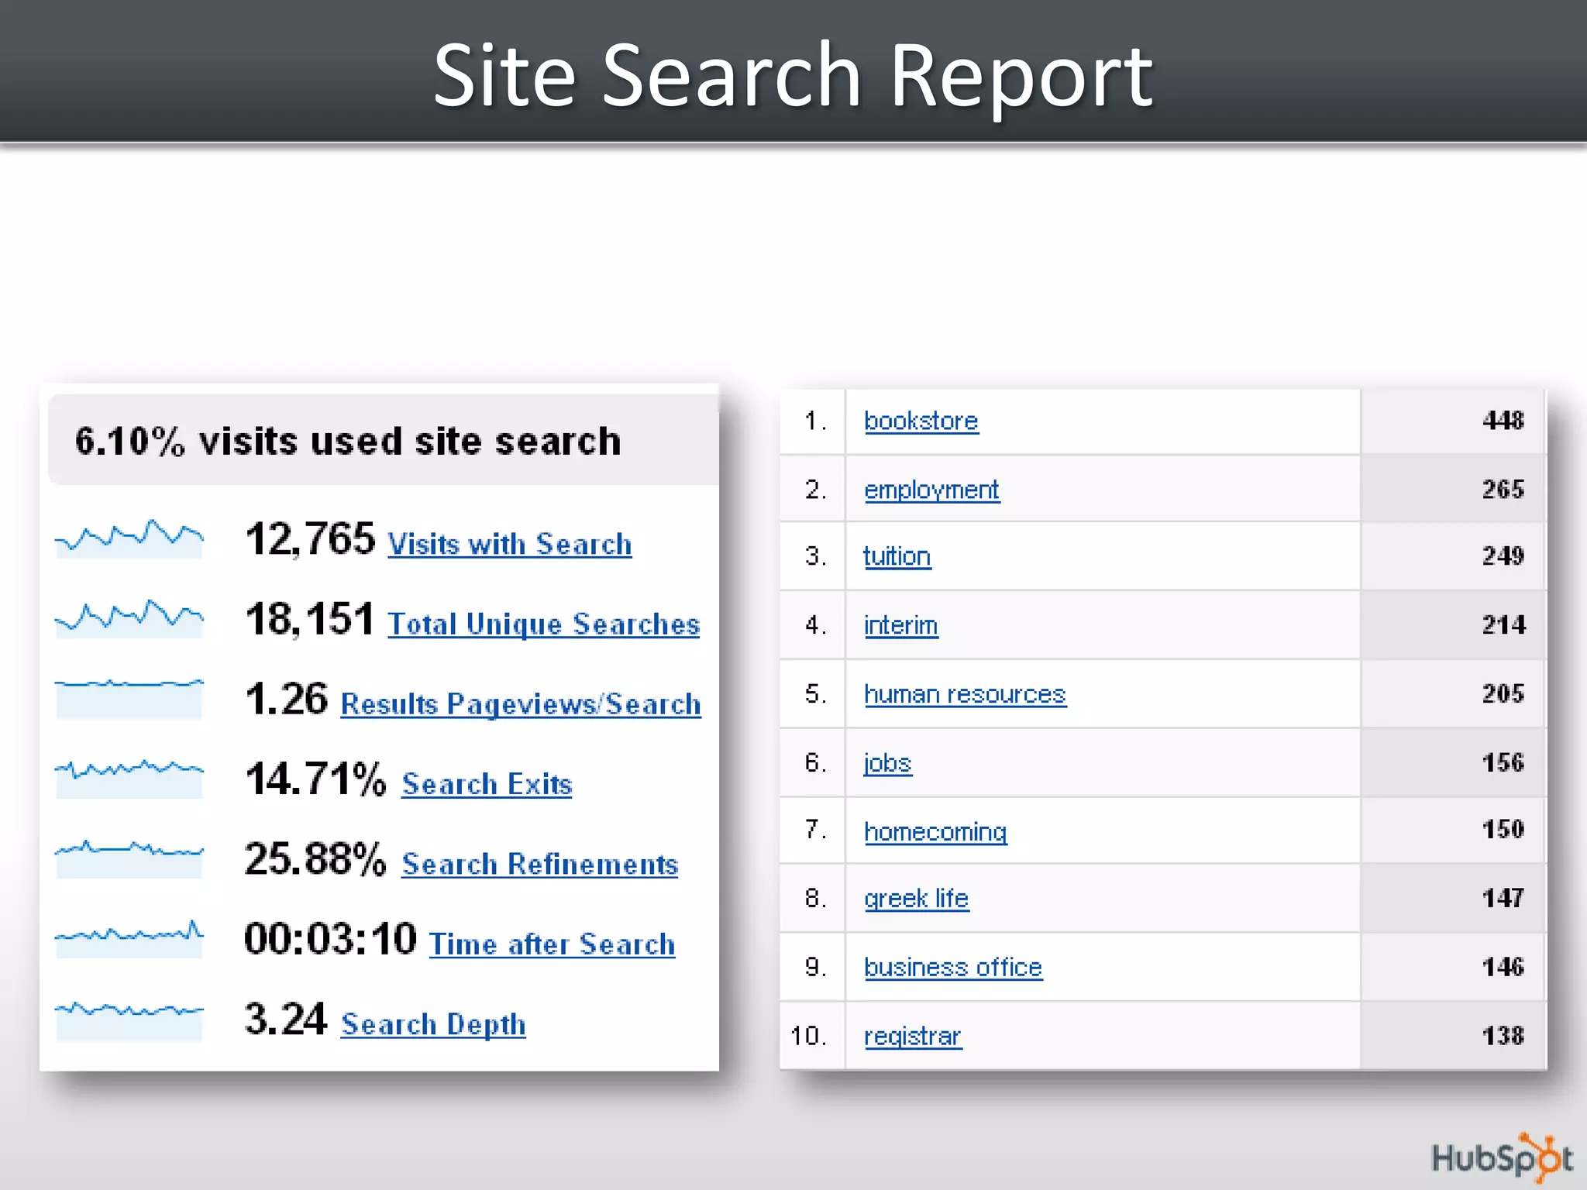
Task: Select the 249 count for tuition
Action: pos(1503,556)
